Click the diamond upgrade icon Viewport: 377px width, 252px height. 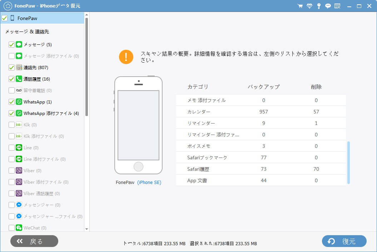(309, 6)
